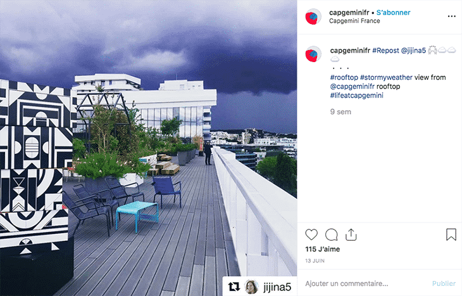This screenshot has width=462, height=296.
Task: Click the Publier button
Action: (x=444, y=283)
